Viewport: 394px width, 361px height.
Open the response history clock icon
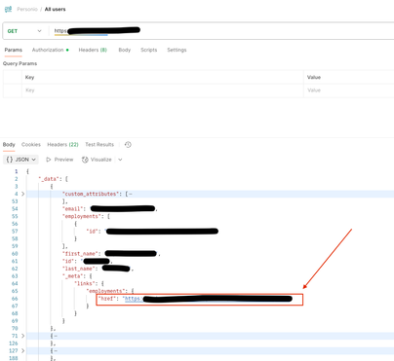click(x=128, y=145)
